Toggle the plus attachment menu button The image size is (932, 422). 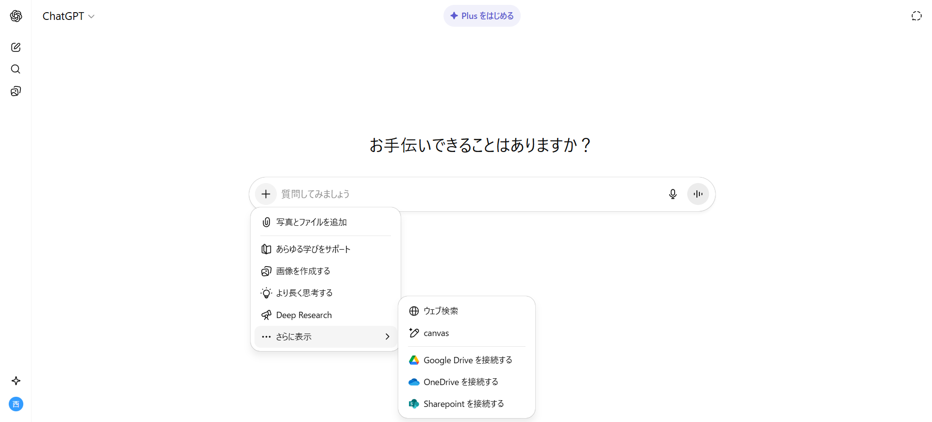[266, 194]
